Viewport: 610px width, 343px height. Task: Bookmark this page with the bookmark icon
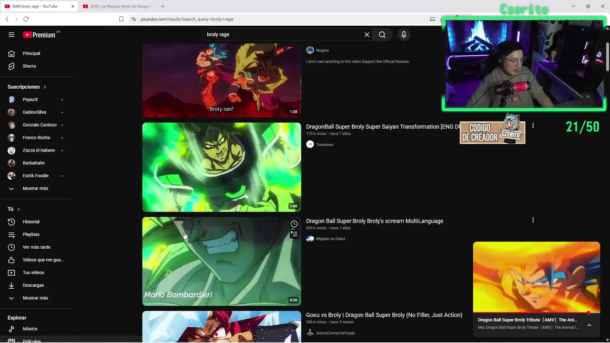[x=121, y=19]
